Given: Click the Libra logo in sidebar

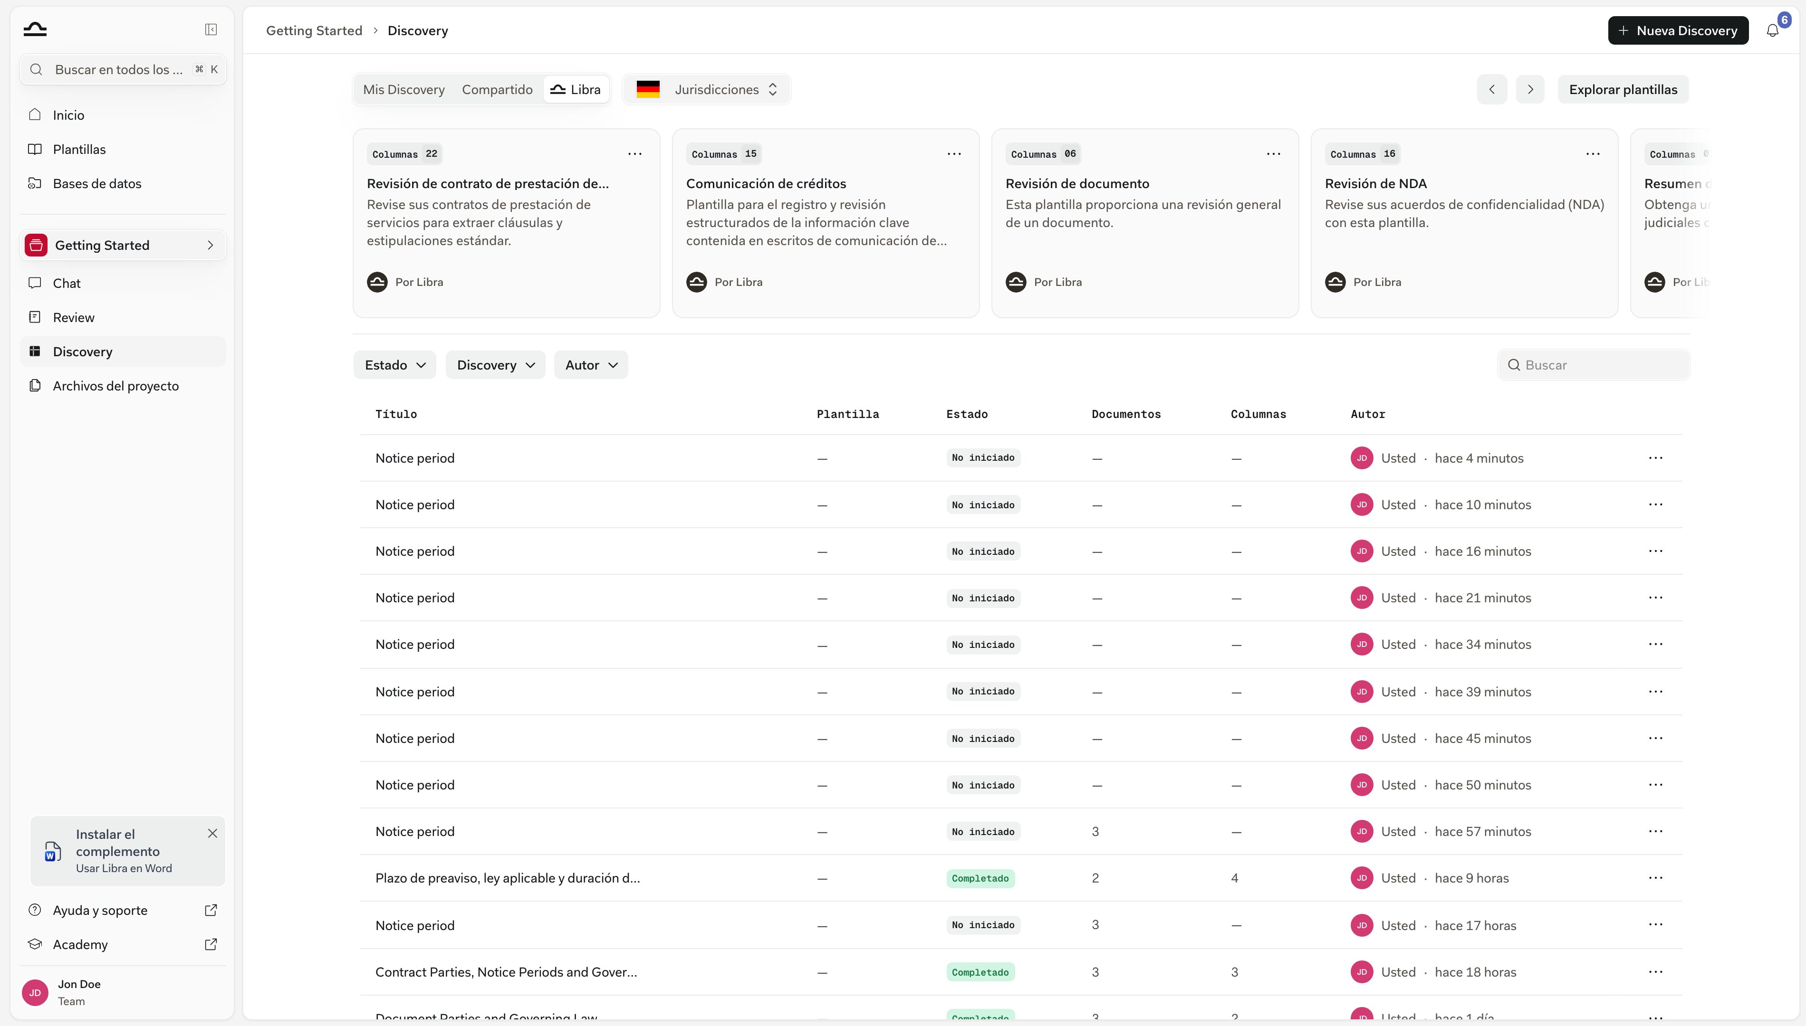Looking at the screenshot, I should click(35, 29).
